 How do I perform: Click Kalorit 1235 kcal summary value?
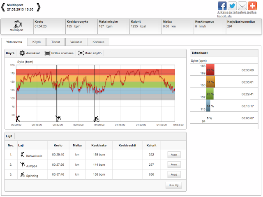point(138,26)
